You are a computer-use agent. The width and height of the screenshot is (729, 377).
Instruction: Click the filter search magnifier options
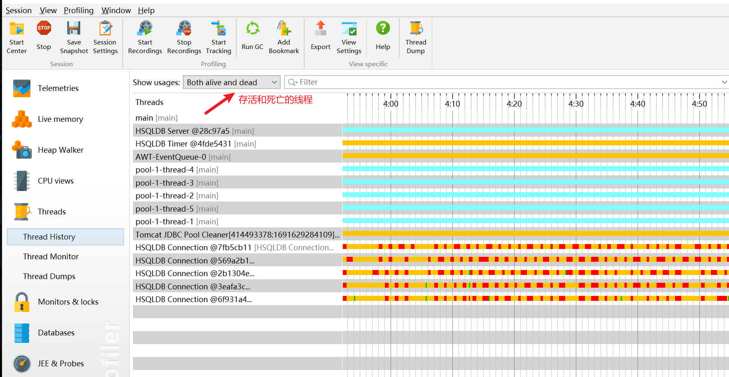point(293,82)
